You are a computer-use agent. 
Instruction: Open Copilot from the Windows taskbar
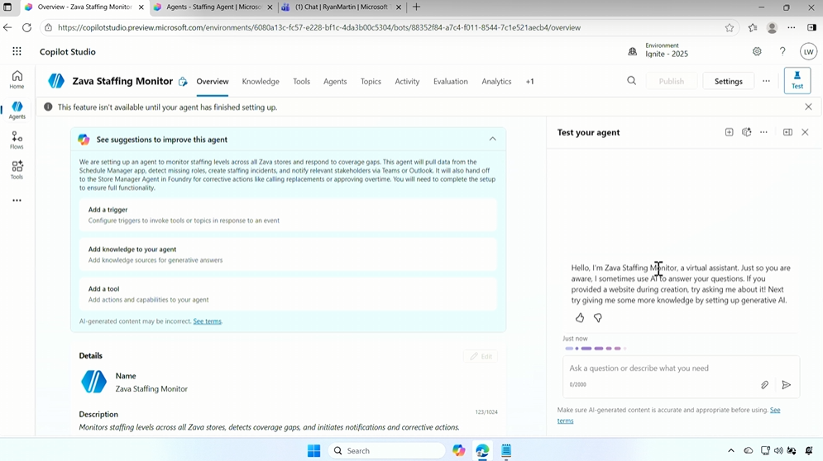(459, 450)
